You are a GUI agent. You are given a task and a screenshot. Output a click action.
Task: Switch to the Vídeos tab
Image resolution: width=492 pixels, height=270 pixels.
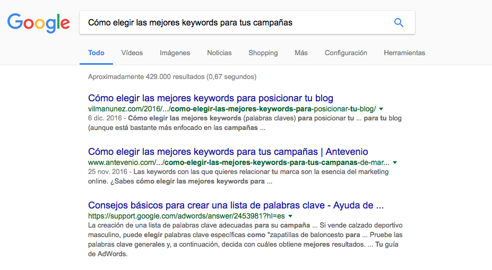pos(132,53)
